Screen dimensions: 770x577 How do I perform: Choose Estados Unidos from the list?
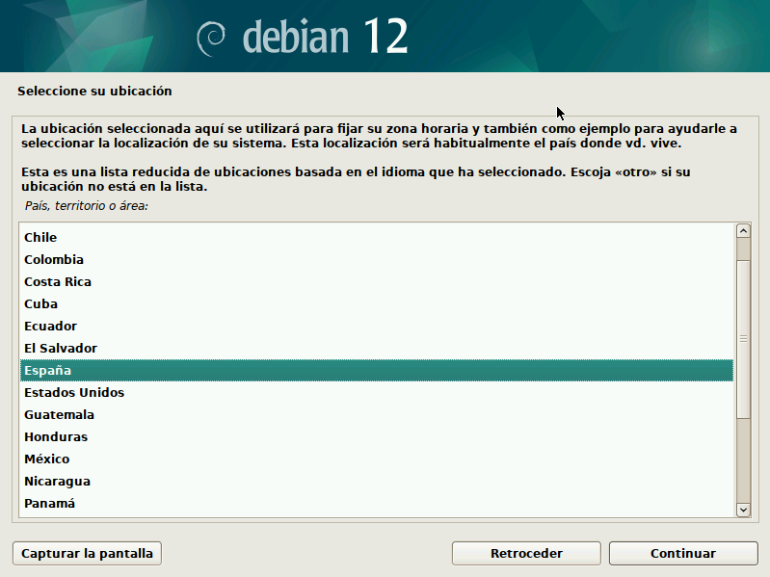74,393
